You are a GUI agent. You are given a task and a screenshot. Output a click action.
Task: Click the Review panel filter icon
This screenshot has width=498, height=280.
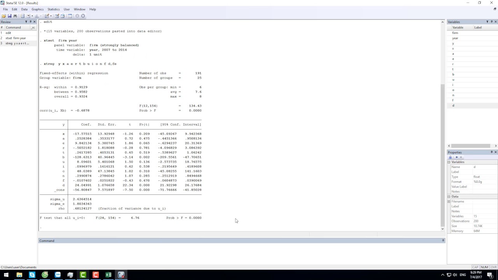[26, 22]
